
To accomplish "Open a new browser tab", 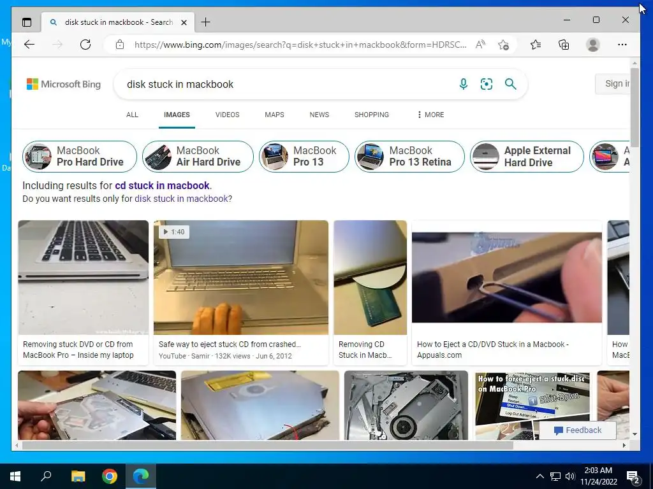I will [x=206, y=22].
